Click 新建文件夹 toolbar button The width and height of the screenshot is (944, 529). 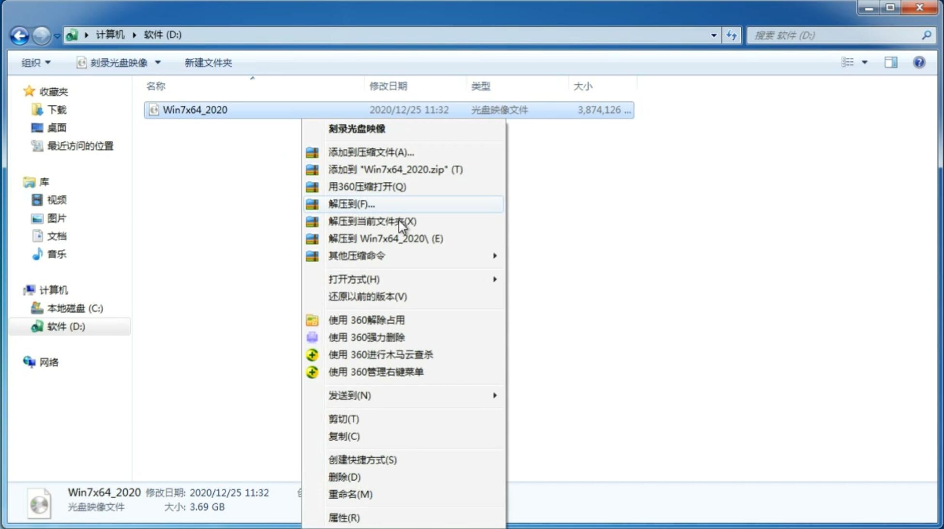(x=209, y=62)
